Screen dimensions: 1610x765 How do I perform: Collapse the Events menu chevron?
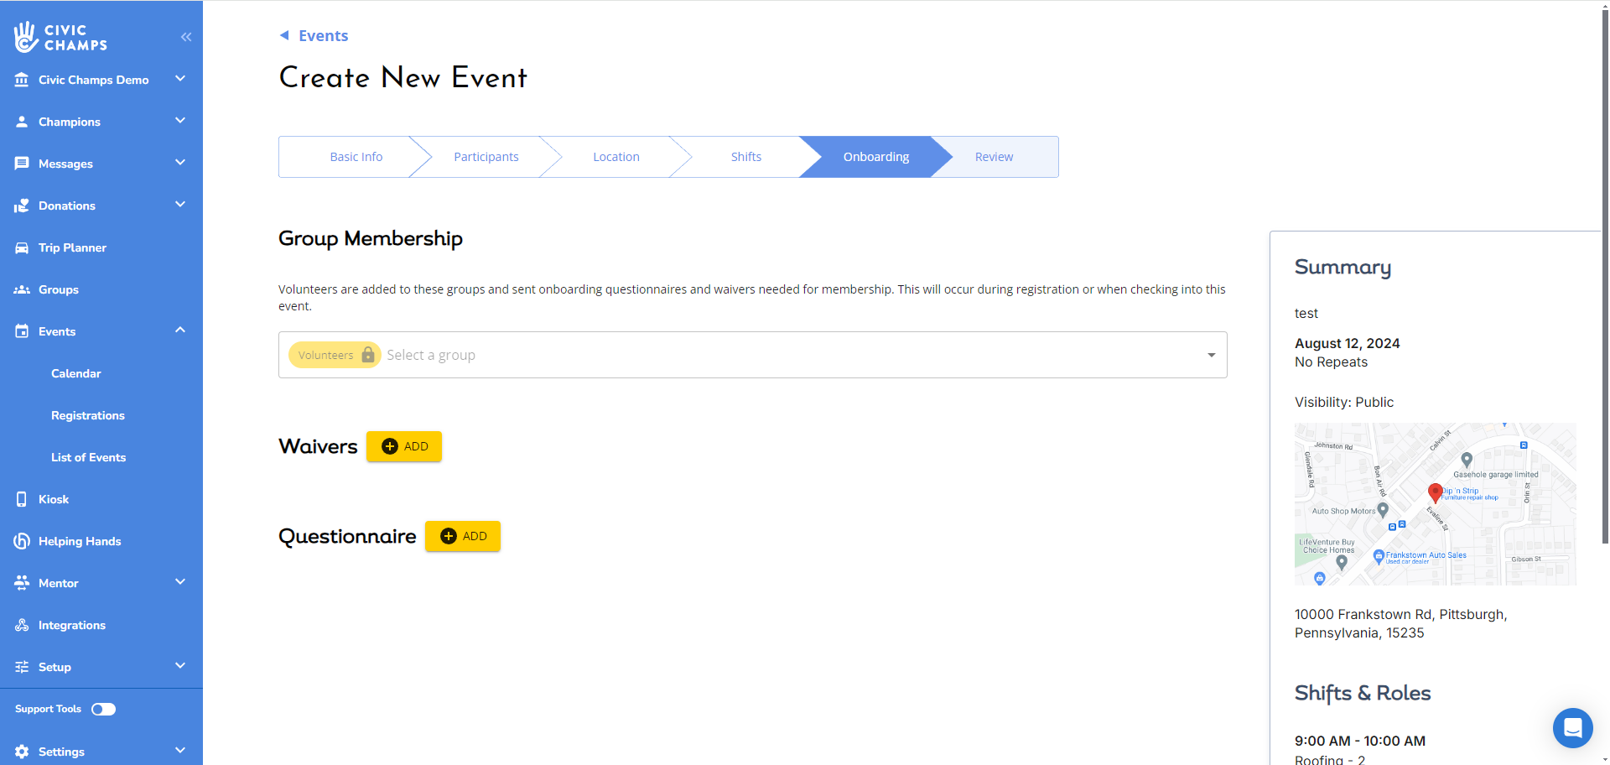pyautogui.click(x=180, y=330)
